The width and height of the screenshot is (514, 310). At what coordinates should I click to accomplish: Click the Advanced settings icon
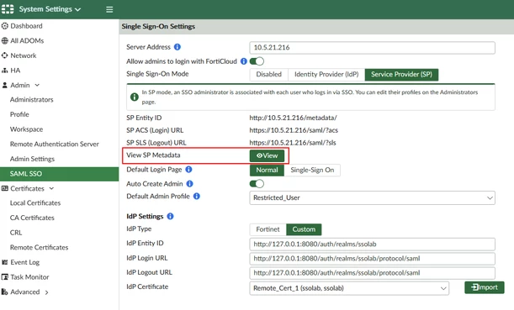tap(4, 292)
